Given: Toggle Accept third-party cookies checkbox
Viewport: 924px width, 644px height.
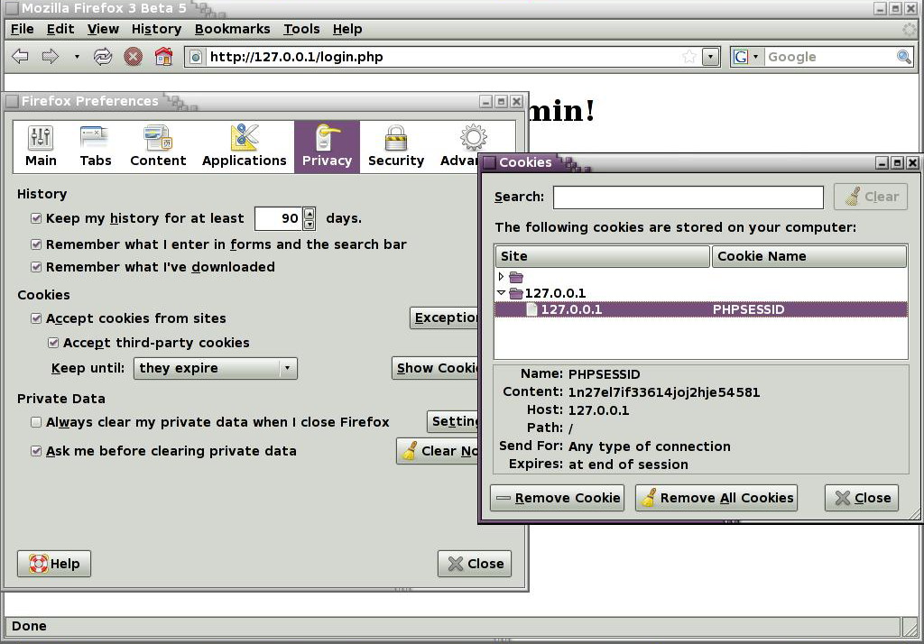Looking at the screenshot, I should 53,343.
